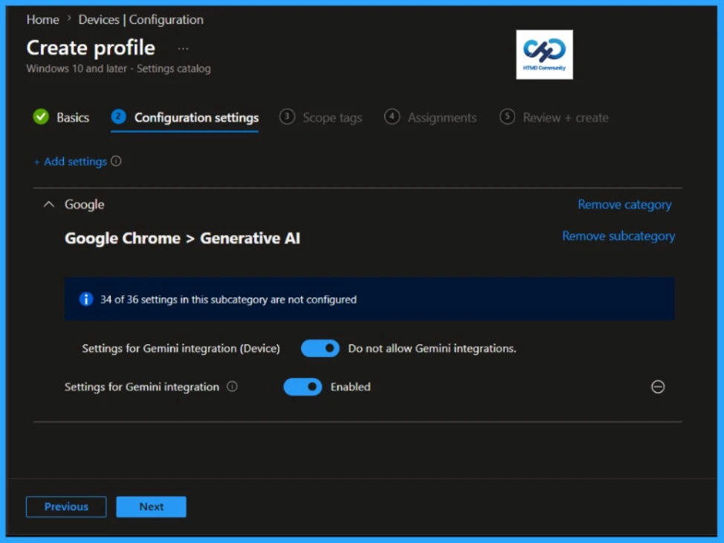Open the ellipsis menu next to Create profile
Viewport: 724px width, 543px height.
184,48
